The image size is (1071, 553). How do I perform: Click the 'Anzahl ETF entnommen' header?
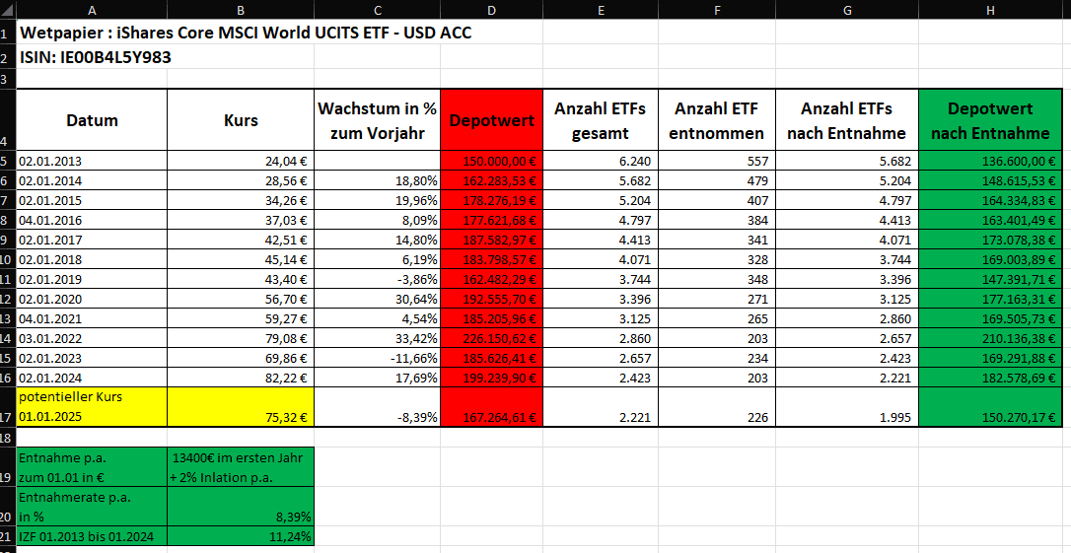(x=717, y=119)
